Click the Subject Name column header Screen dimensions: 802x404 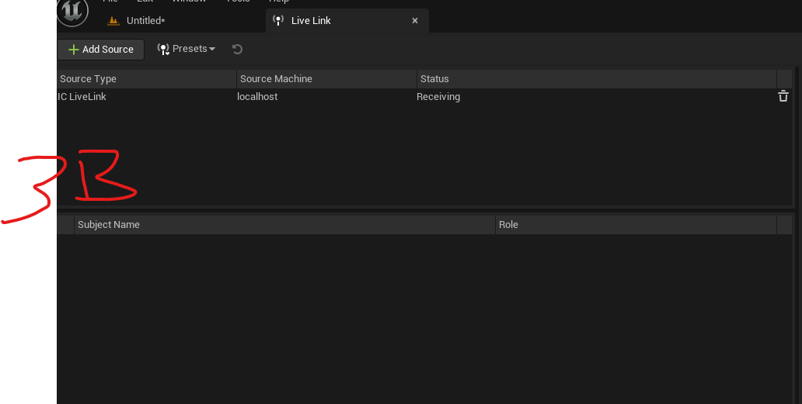pyautogui.click(x=285, y=225)
